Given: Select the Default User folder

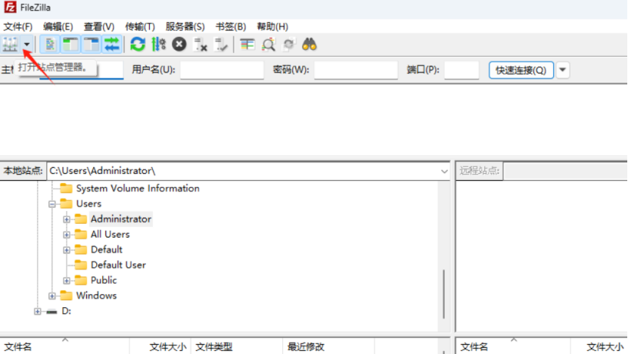Looking at the screenshot, I should (118, 265).
